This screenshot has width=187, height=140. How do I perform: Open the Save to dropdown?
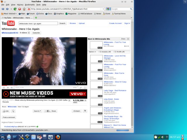[37, 111]
